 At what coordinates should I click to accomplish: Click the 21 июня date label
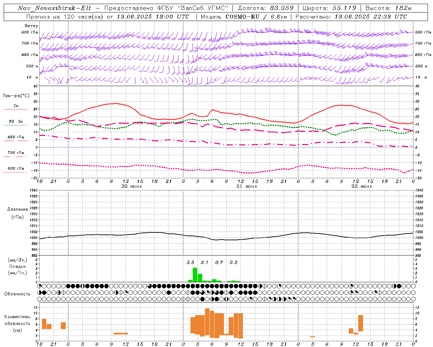pyautogui.click(x=247, y=186)
